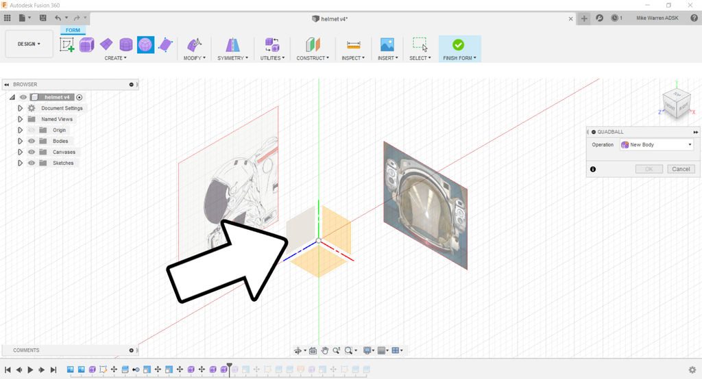The height and width of the screenshot is (379, 702).
Task: Click the Insert image icon
Action: pyautogui.click(x=387, y=44)
